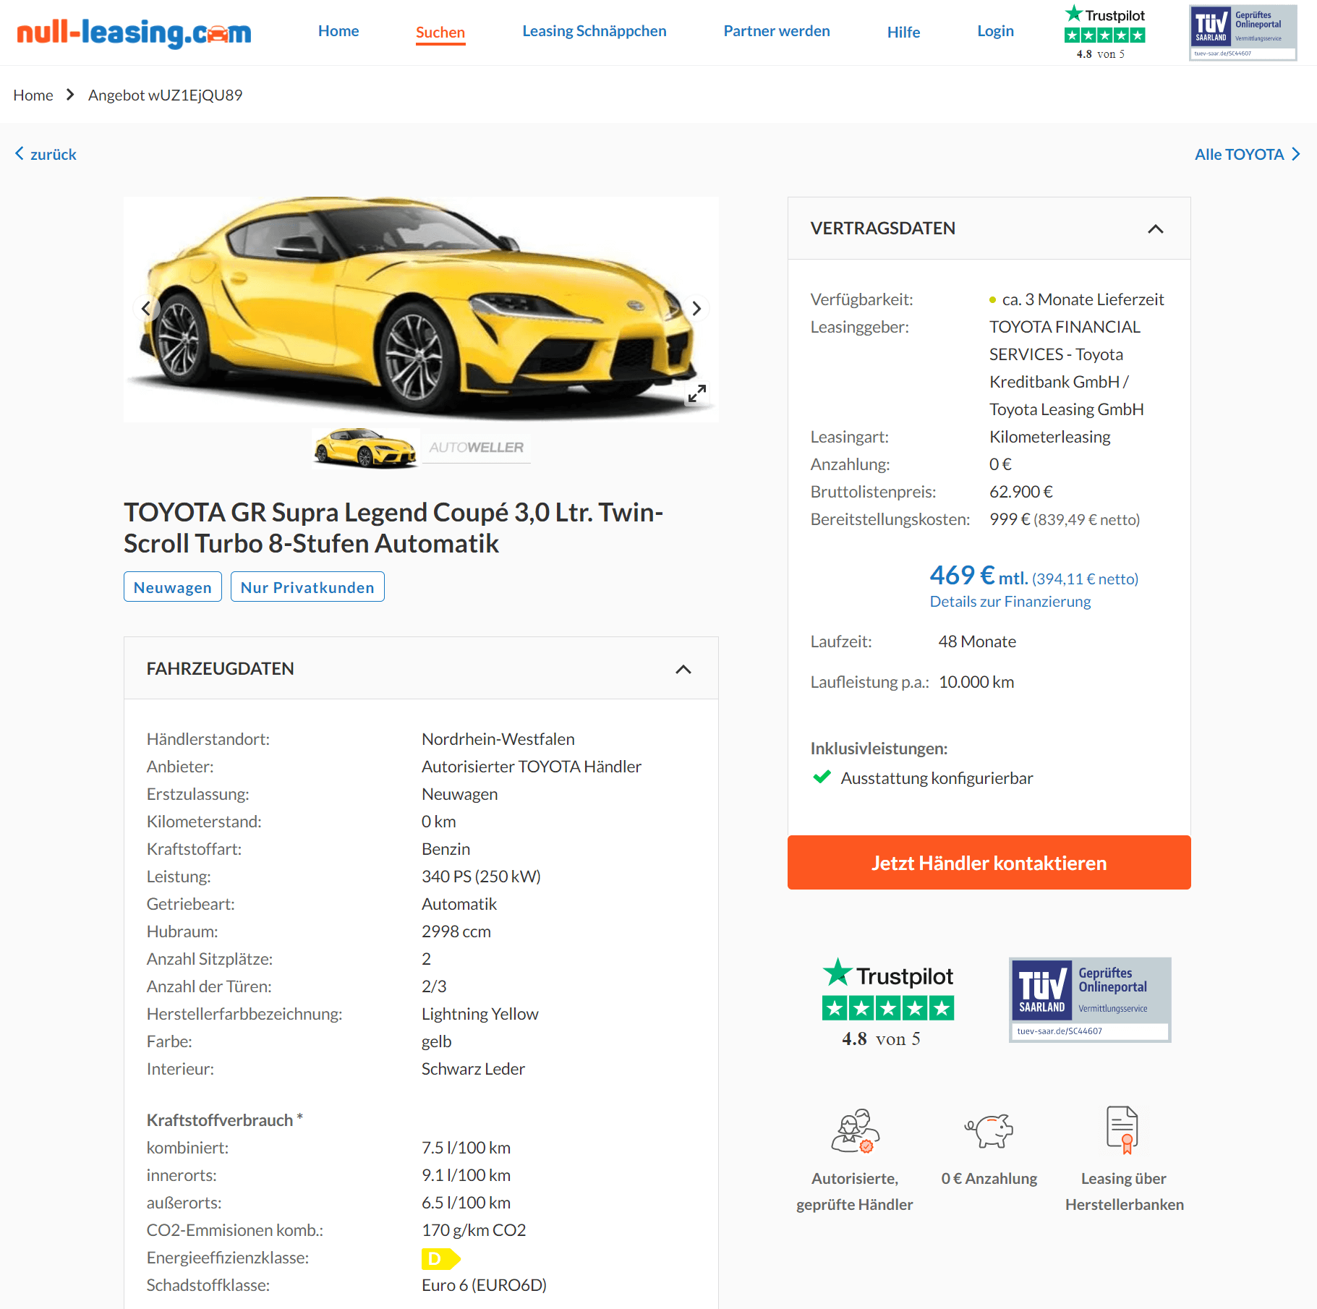Click the authorized dealers icon
This screenshot has width=1317, height=1309.
[x=855, y=1130]
